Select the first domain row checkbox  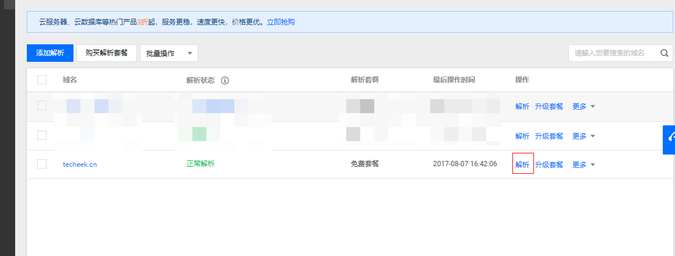[42, 106]
